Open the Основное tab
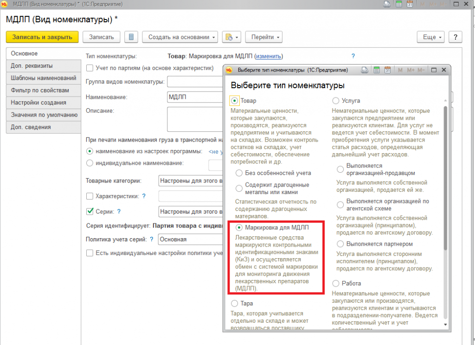475x345 pixels. [x=43, y=53]
